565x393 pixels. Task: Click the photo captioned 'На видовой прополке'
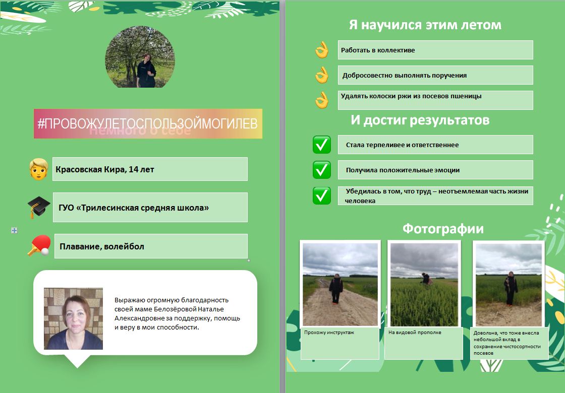pos(424,284)
